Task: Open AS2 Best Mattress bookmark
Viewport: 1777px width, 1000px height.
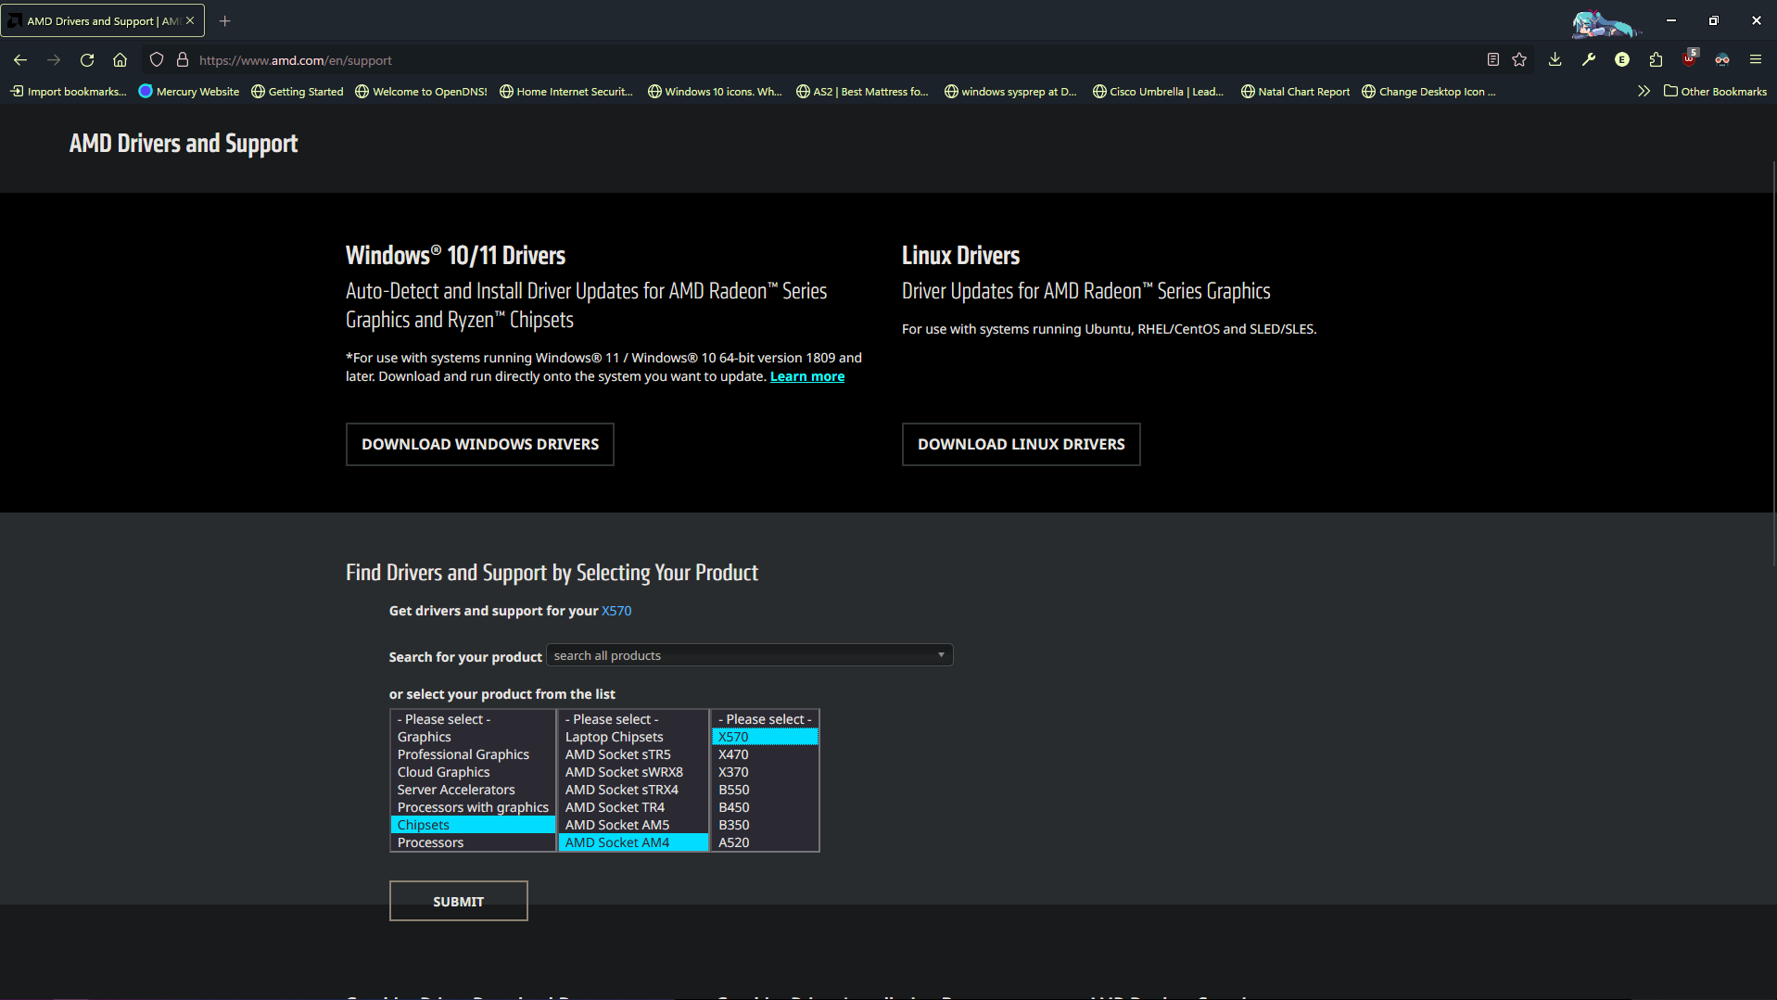Action: tap(862, 91)
